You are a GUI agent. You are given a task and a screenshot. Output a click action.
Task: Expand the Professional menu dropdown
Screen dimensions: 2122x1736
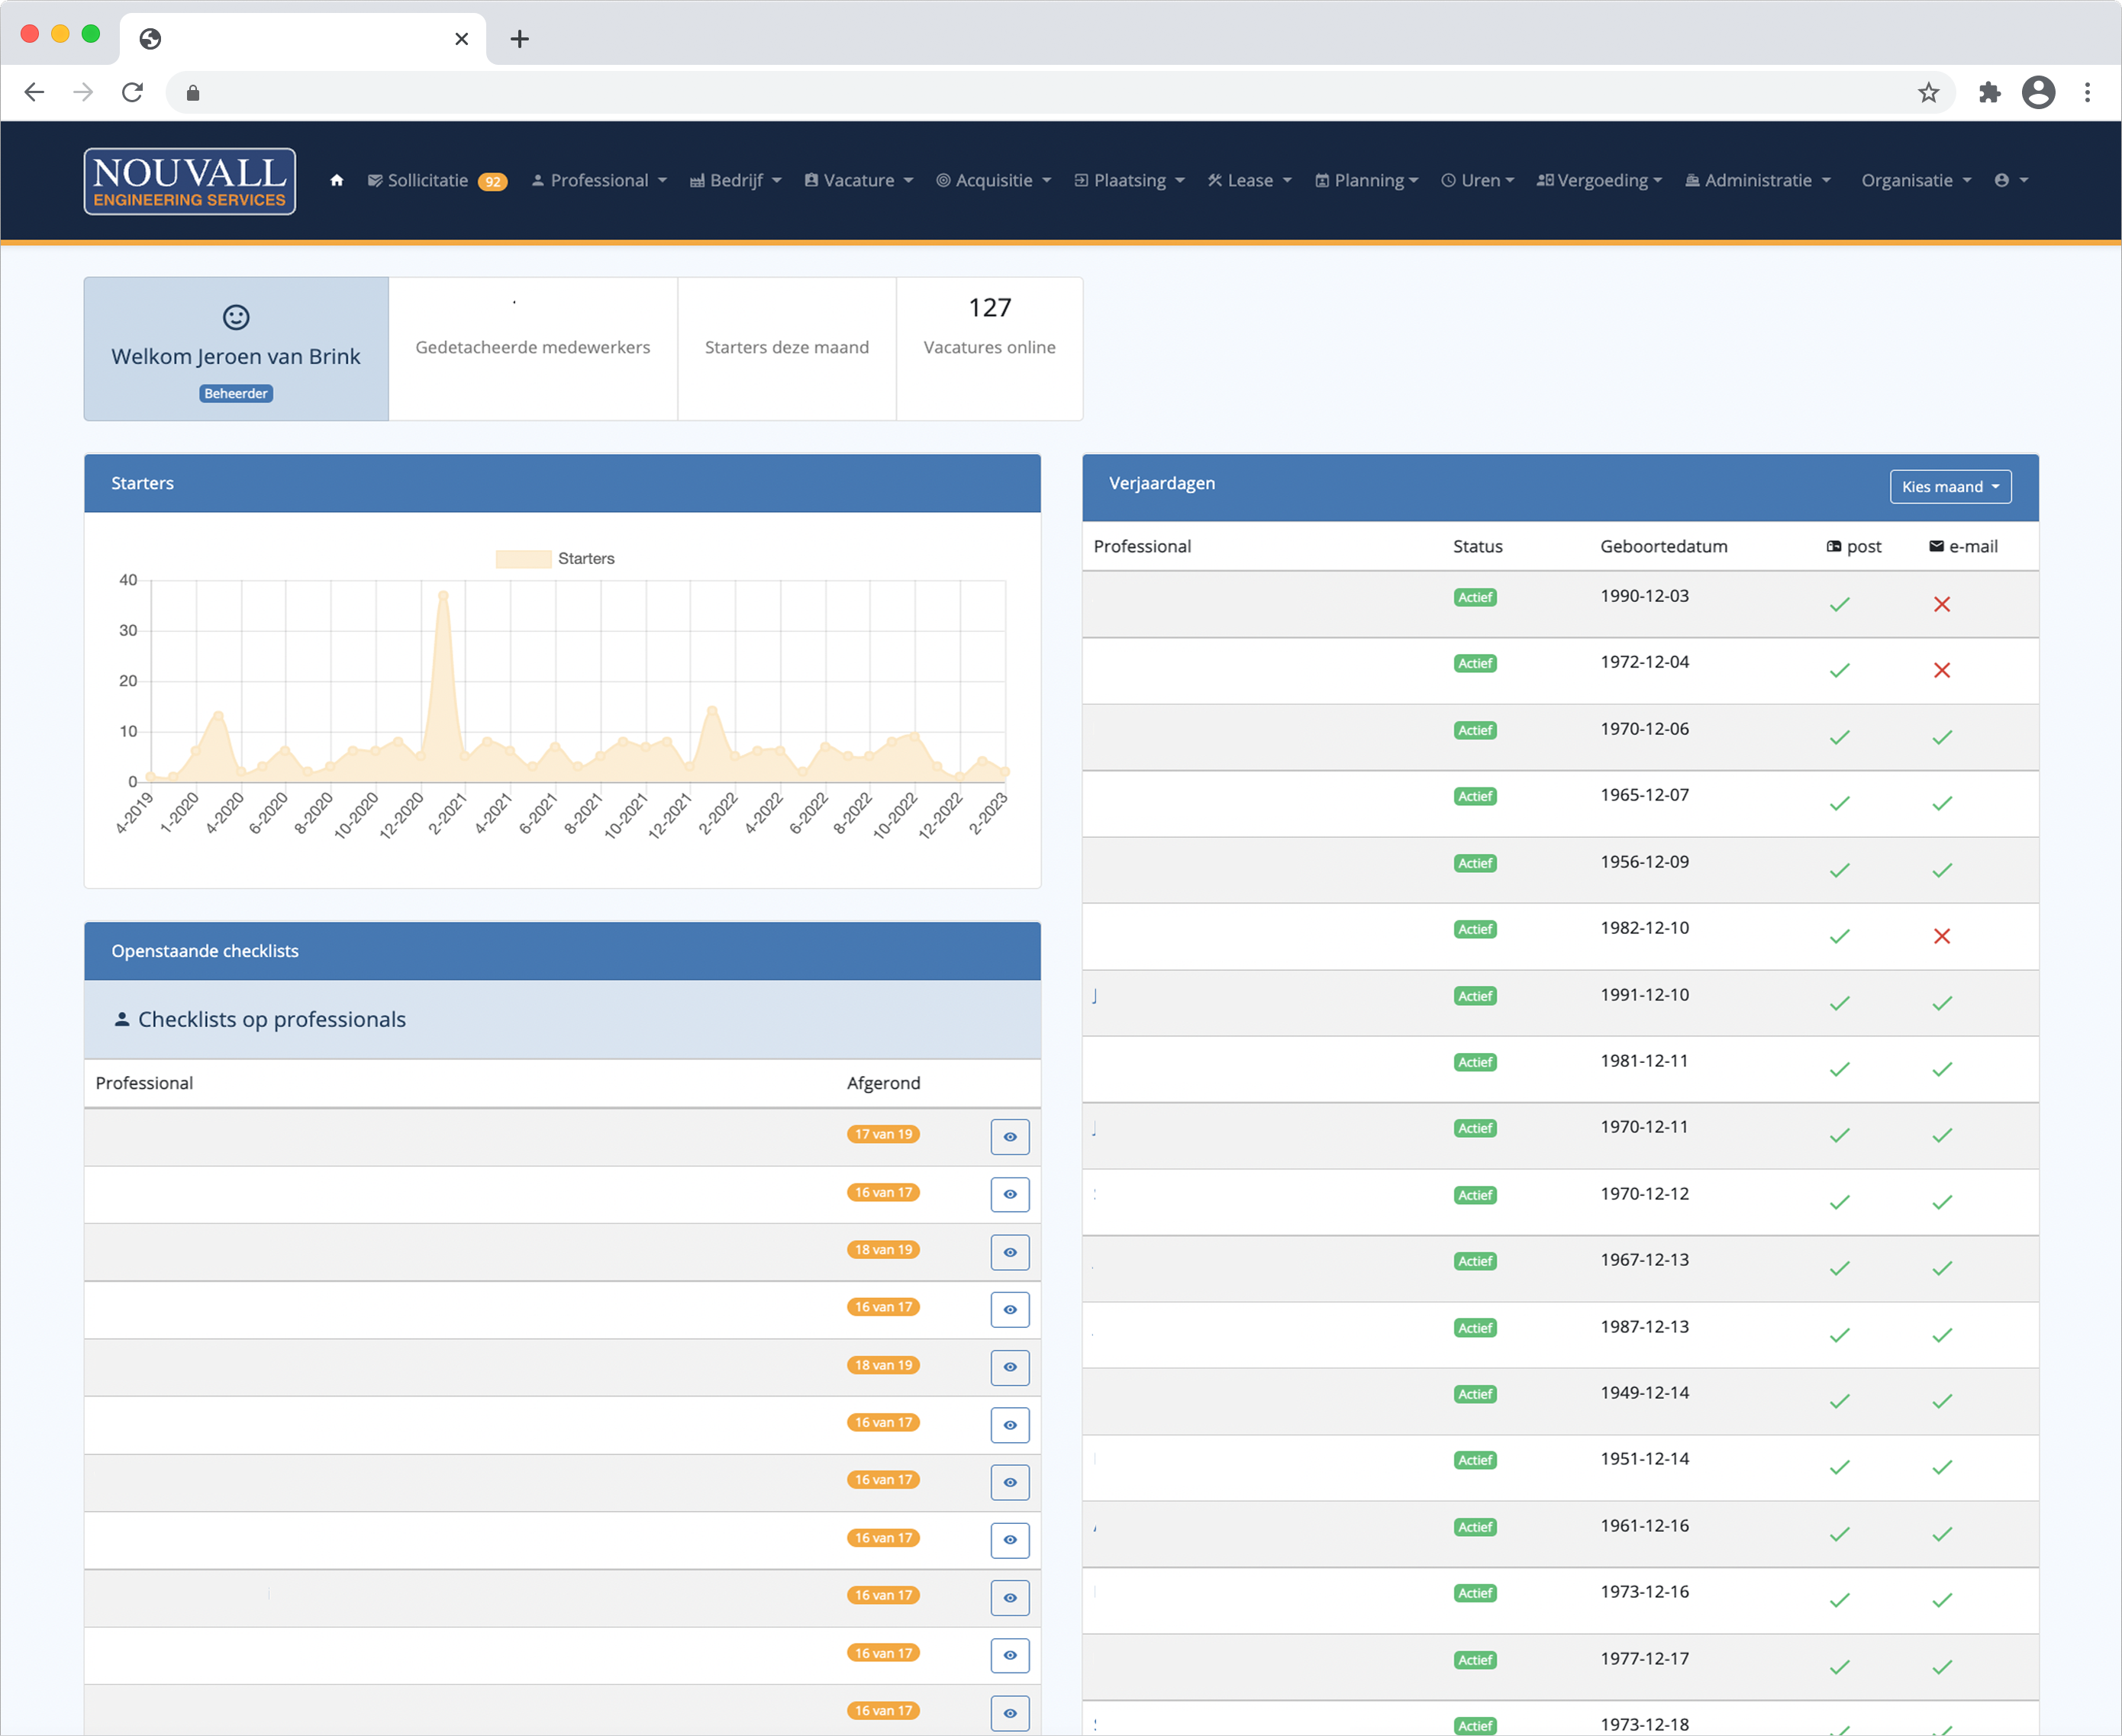[598, 181]
